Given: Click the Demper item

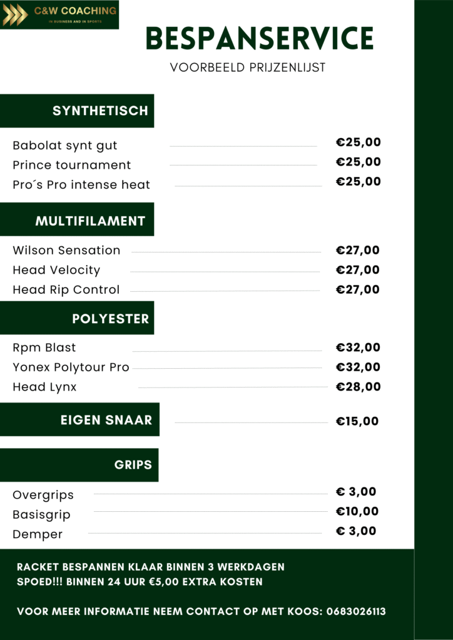Looking at the screenshot, I should point(38,535).
